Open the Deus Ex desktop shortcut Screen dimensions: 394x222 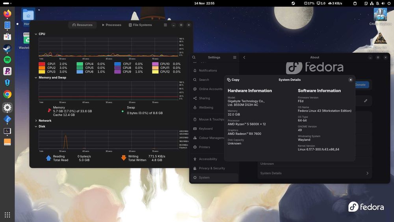tap(380, 42)
